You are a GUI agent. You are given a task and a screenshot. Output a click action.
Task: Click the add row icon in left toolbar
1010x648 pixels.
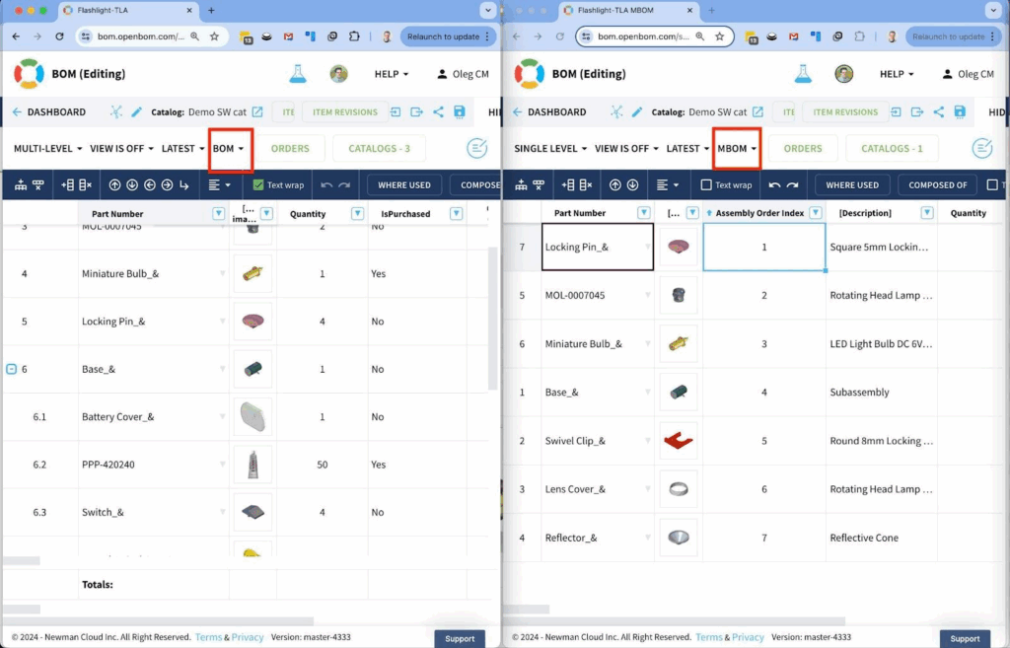point(68,184)
